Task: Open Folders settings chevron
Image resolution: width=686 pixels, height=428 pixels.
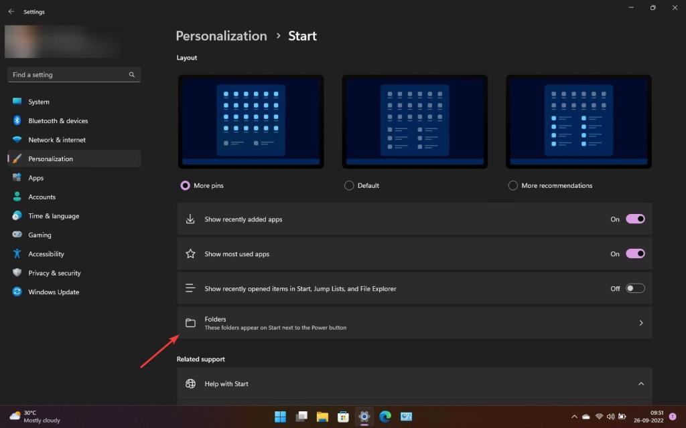Action: pyautogui.click(x=640, y=323)
